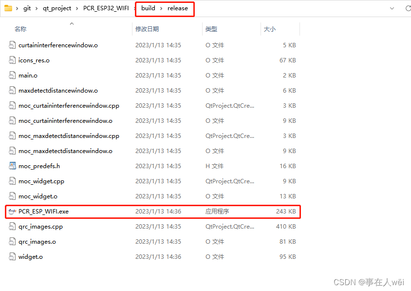Click the H 文件 type cell
The image size is (411, 291).
coord(214,166)
